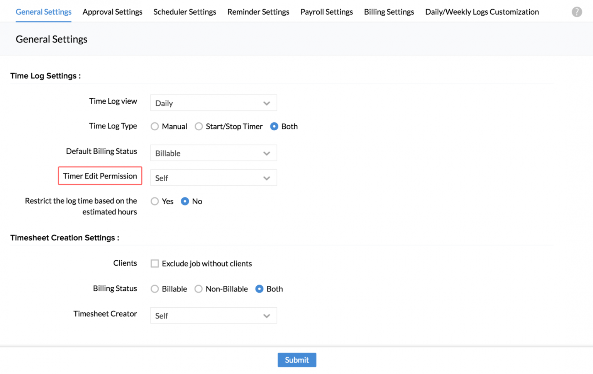Open the Default Billing Status dropdown
The width and height of the screenshot is (593, 374).
213,153
